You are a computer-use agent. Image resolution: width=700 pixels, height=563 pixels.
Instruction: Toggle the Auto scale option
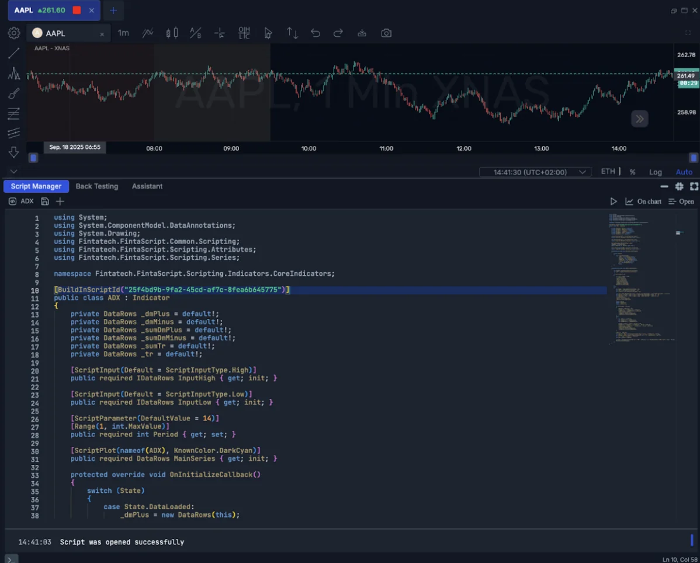coord(684,172)
